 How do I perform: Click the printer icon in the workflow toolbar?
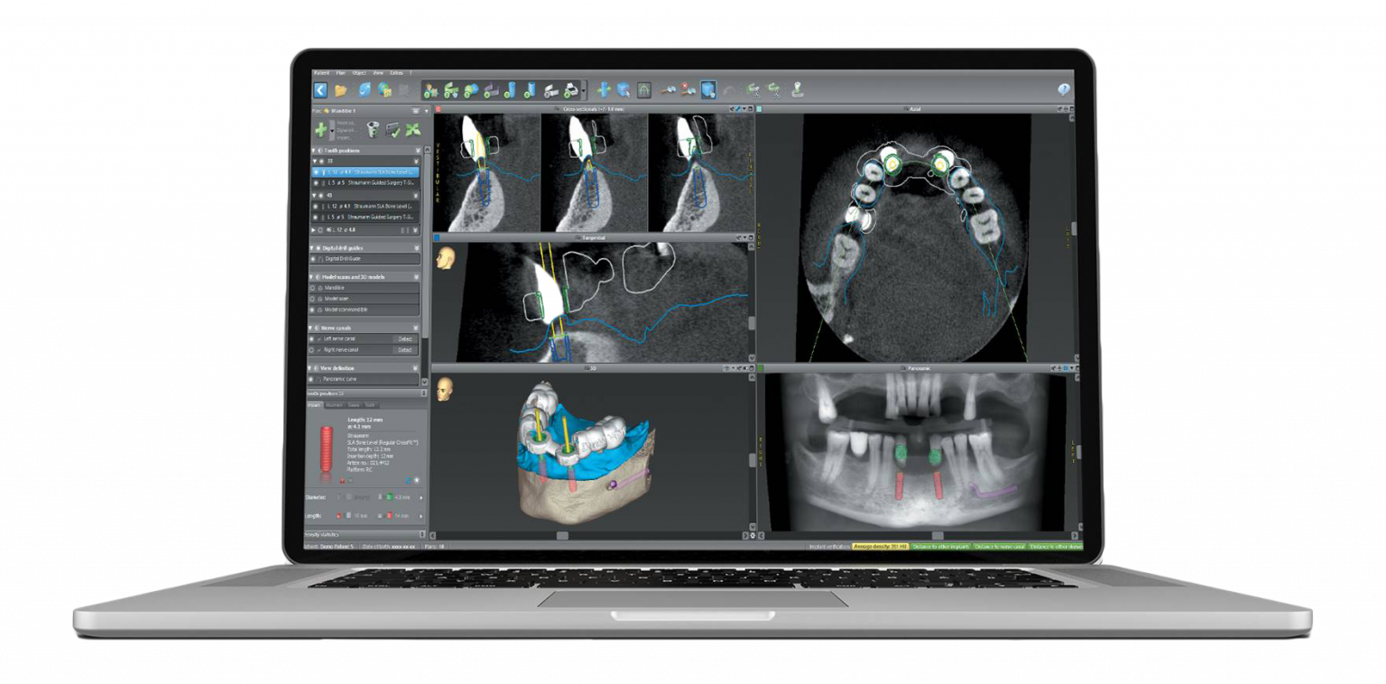point(570,89)
